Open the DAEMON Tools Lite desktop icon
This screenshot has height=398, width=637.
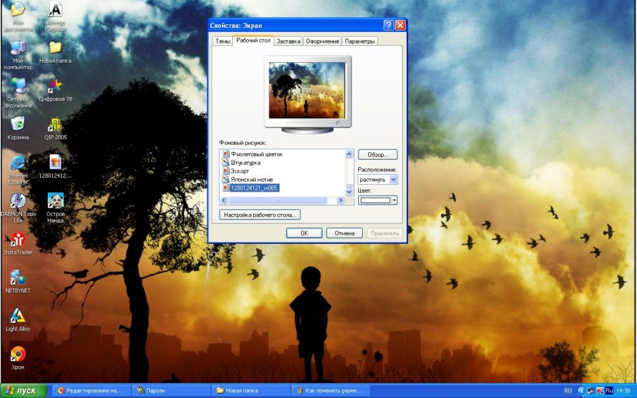pos(18,208)
